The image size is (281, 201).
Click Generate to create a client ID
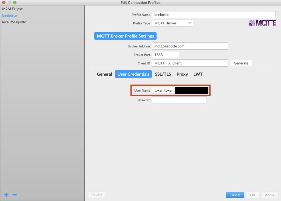[241, 63]
